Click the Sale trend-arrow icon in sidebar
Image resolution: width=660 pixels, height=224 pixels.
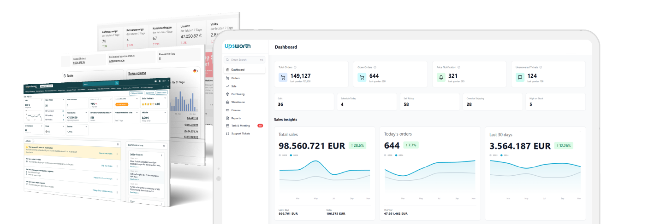coord(227,86)
